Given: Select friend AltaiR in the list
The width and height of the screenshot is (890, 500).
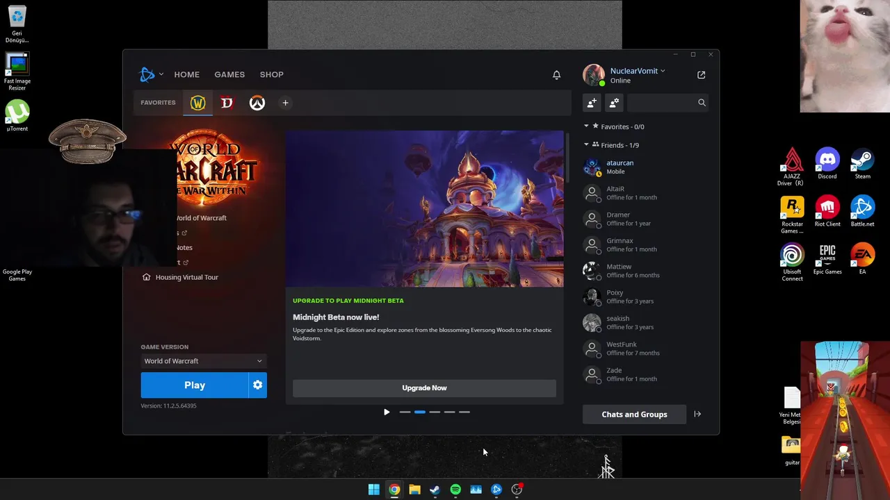Looking at the screenshot, I should point(645,193).
